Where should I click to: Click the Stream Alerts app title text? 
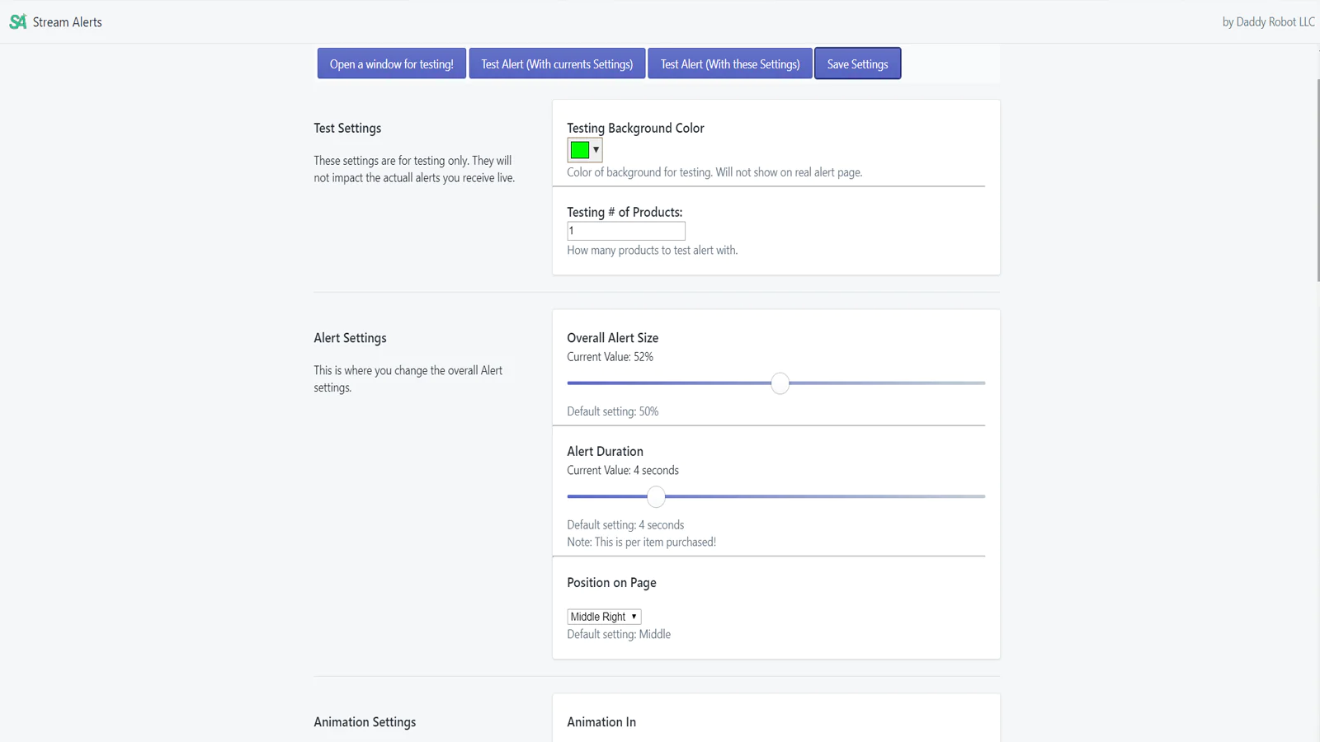[68, 22]
